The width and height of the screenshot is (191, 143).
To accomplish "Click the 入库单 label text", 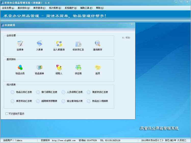I will (40, 50).
